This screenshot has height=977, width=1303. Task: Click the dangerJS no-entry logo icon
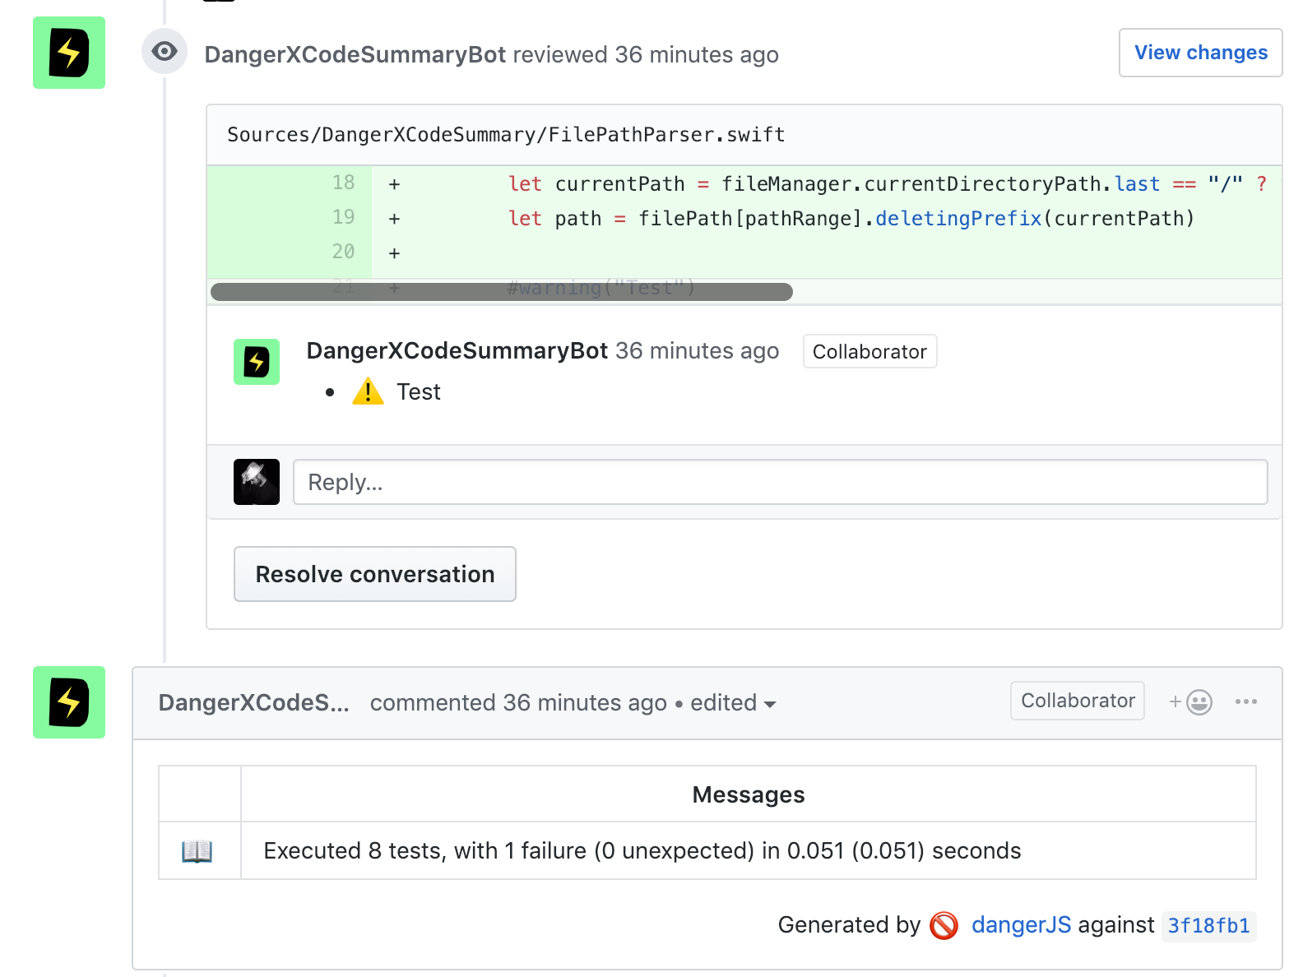click(x=944, y=925)
